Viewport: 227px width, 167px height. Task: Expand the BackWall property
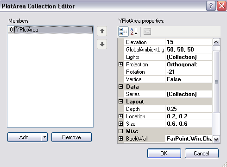point(120,139)
